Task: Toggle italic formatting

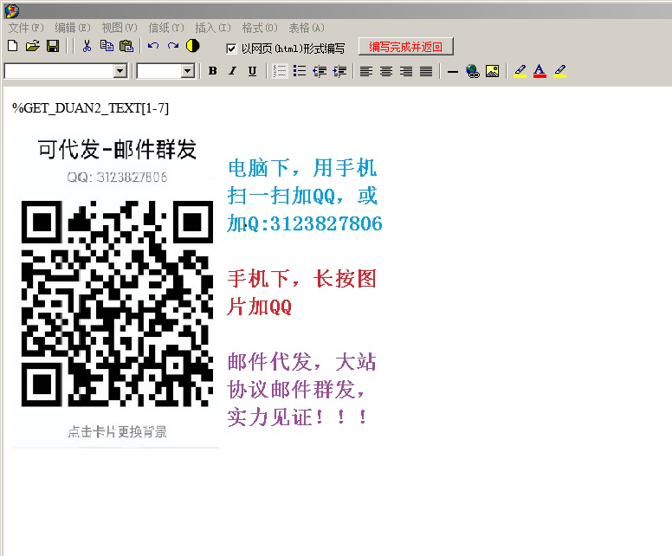Action: 232,71
